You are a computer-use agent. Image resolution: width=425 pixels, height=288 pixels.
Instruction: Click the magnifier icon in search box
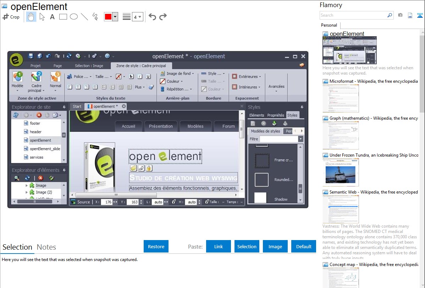390,15
